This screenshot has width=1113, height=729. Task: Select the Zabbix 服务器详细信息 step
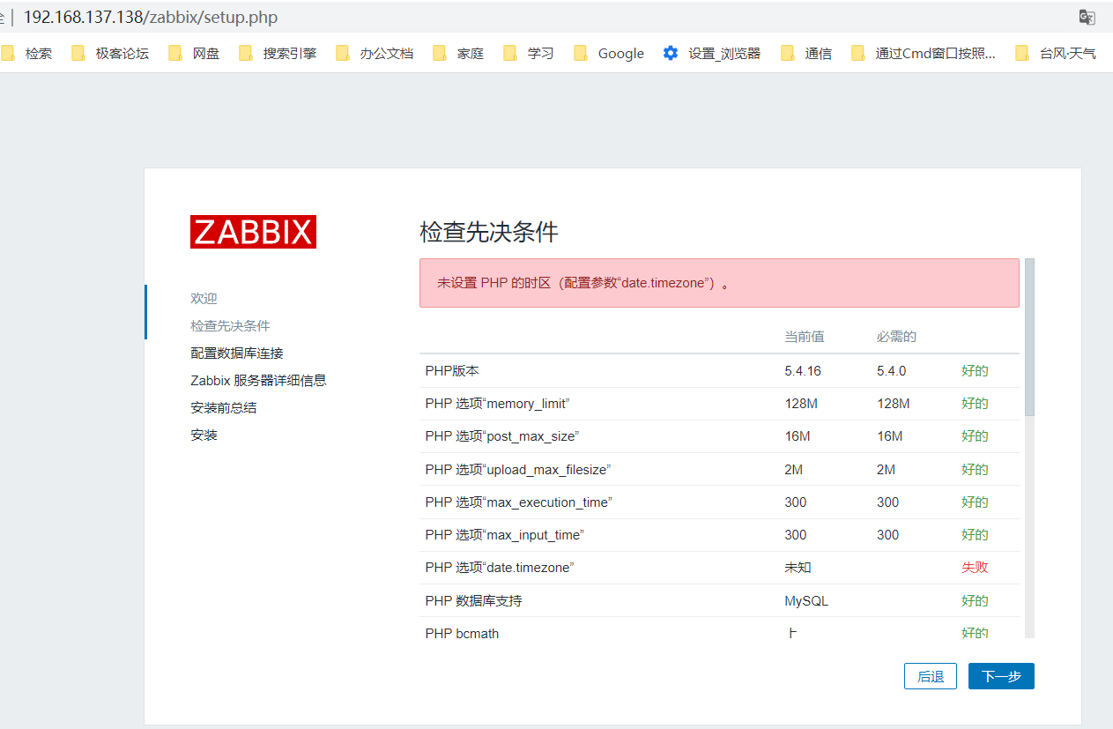[x=258, y=381]
